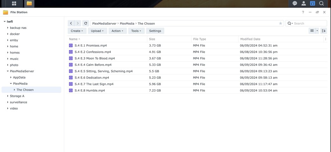Open the Tools dropdown menu
The image size is (331, 152).
pyautogui.click(x=136, y=31)
